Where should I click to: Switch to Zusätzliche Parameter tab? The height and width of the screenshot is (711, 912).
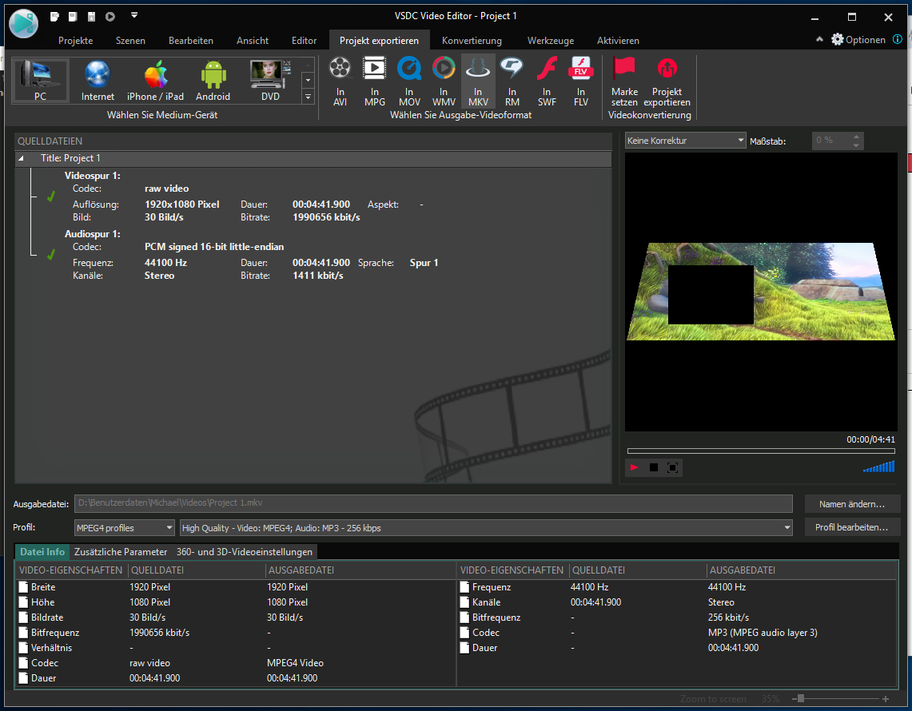click(121, 552)
